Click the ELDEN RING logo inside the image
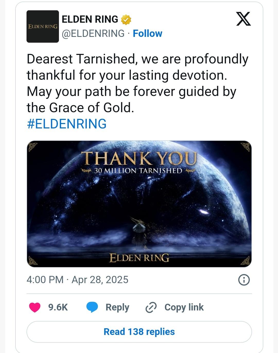 tap(139, 258)
